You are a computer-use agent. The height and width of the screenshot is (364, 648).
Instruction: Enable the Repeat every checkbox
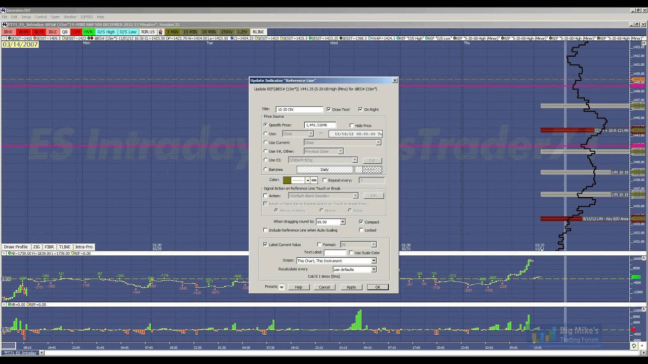[x=325, y=180]
